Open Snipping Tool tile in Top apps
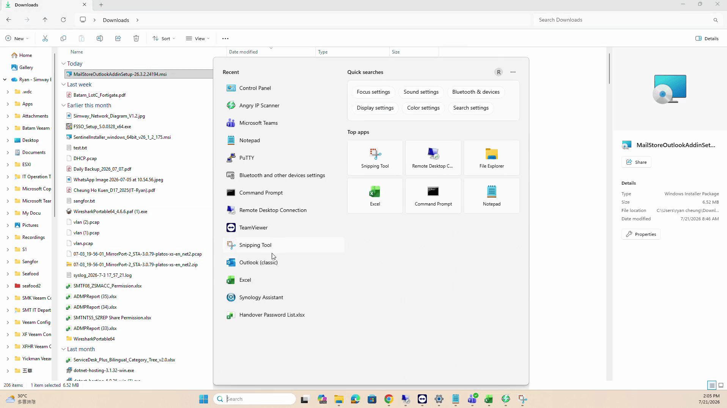 pyautogui.click(x=375, y=158)
